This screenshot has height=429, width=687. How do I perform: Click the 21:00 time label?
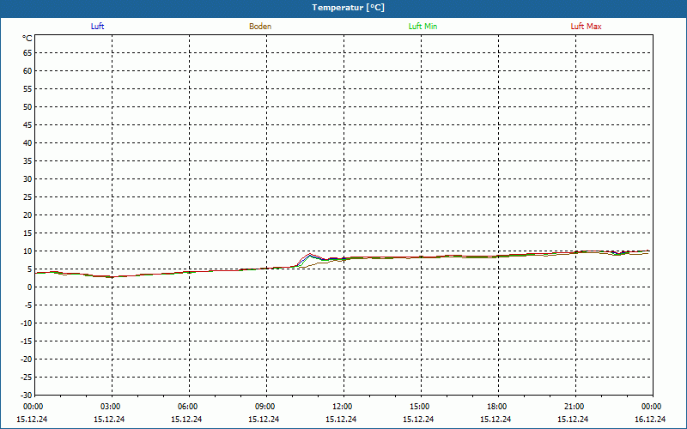574,407
